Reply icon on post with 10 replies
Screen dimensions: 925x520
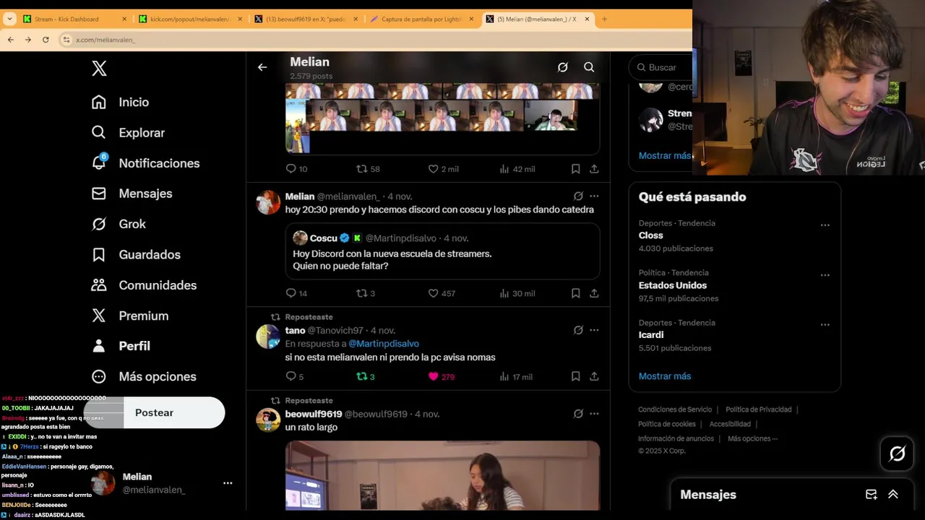[x=291, y=168]
